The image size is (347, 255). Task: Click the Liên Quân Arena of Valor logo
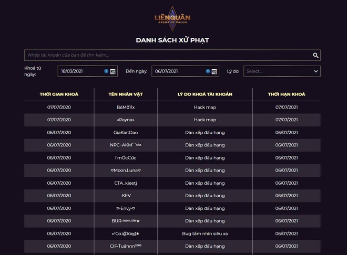[172, 18]
